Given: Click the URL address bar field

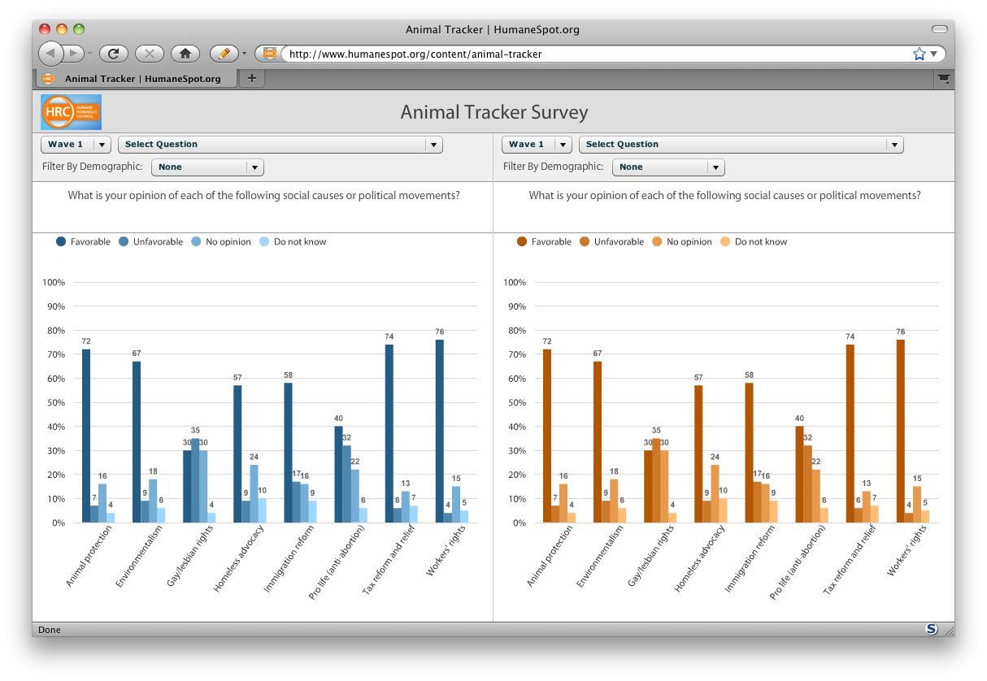Looking at the screenshot, I should (x=598, y=54).
